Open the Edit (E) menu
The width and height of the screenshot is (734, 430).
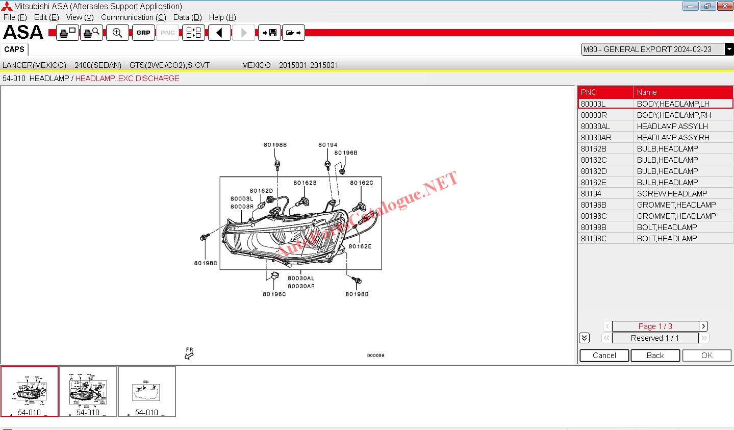point(47,17)
